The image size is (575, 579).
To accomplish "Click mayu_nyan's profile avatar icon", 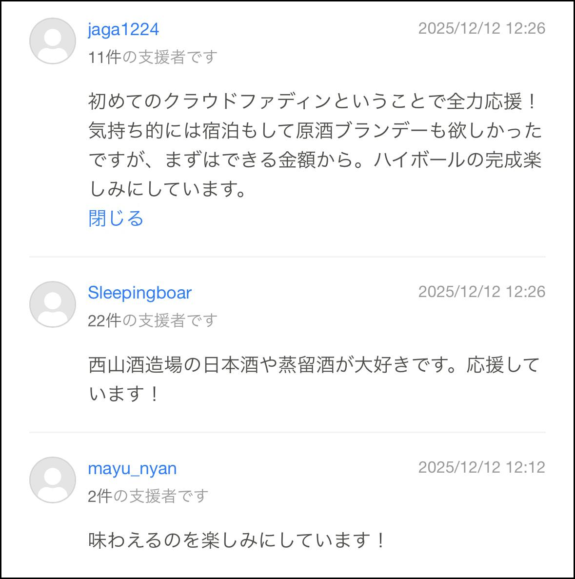I will click(x=53, y=480).
